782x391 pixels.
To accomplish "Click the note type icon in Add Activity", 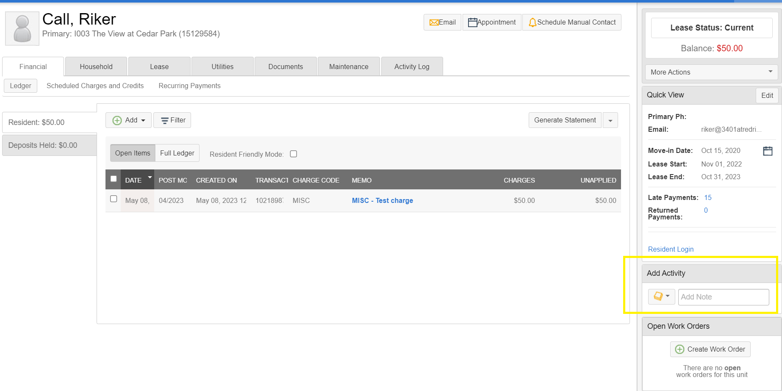I will [x=658, y=296].
